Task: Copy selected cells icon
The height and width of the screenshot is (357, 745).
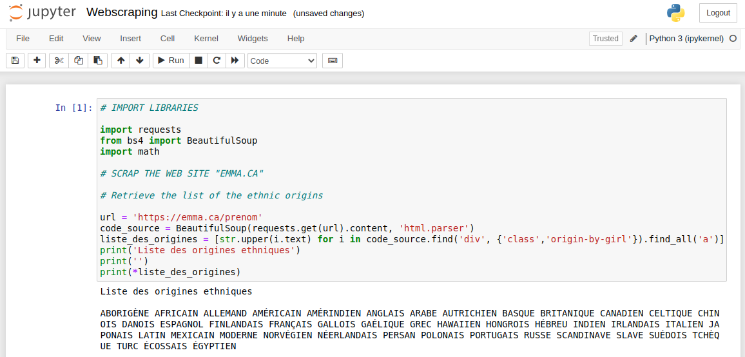Action: [79, 61]
